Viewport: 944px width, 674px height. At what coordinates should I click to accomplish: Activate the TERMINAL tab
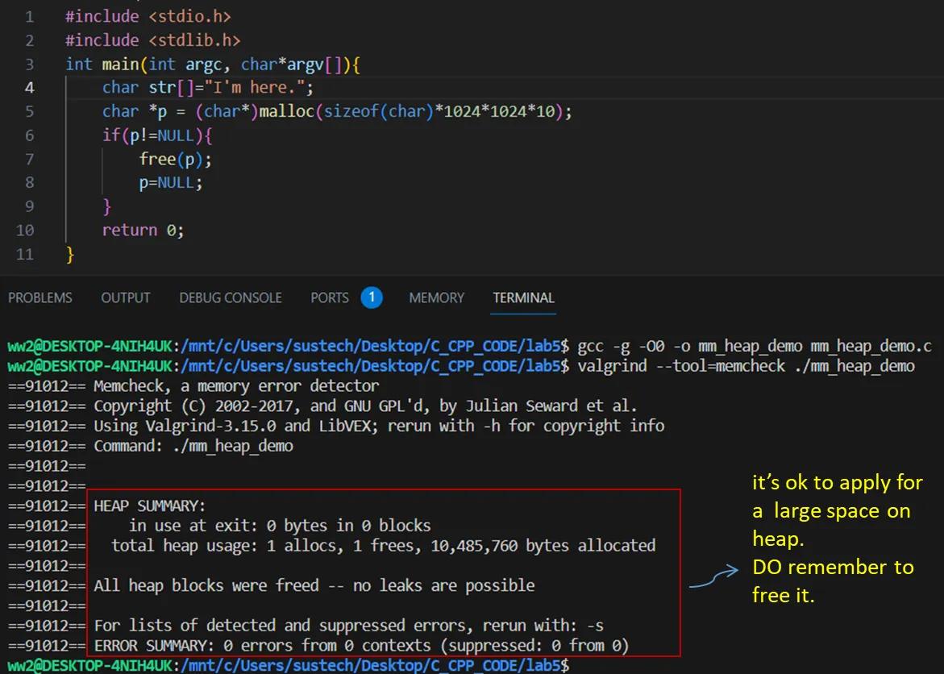(x=523, y=297)
